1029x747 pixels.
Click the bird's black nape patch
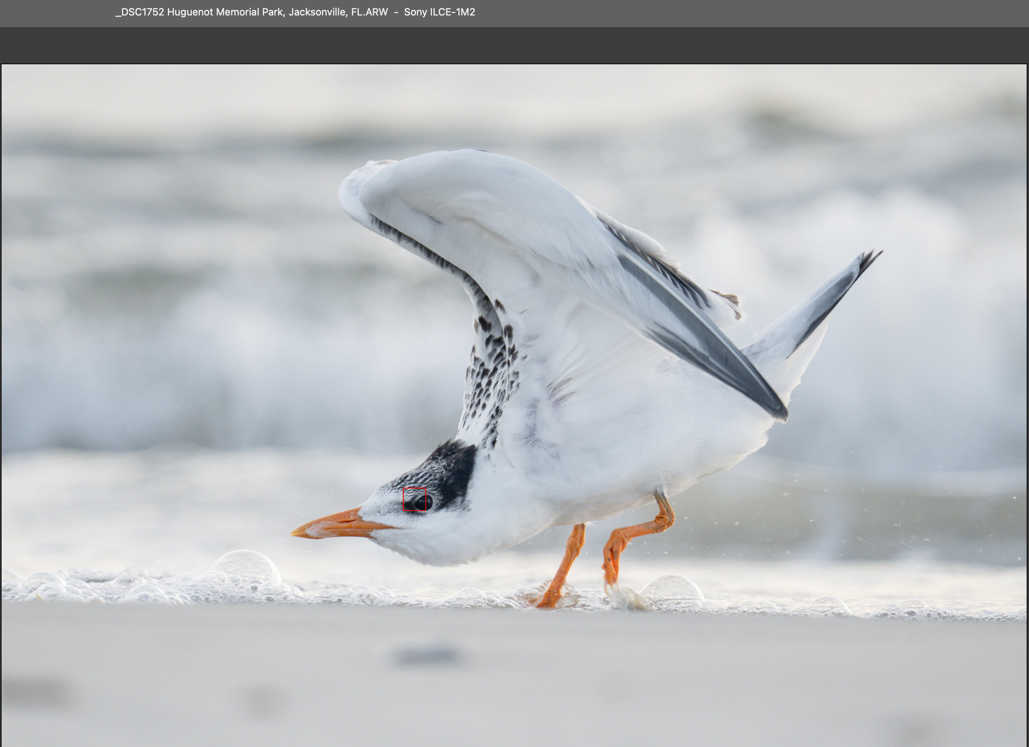[456, 471]
